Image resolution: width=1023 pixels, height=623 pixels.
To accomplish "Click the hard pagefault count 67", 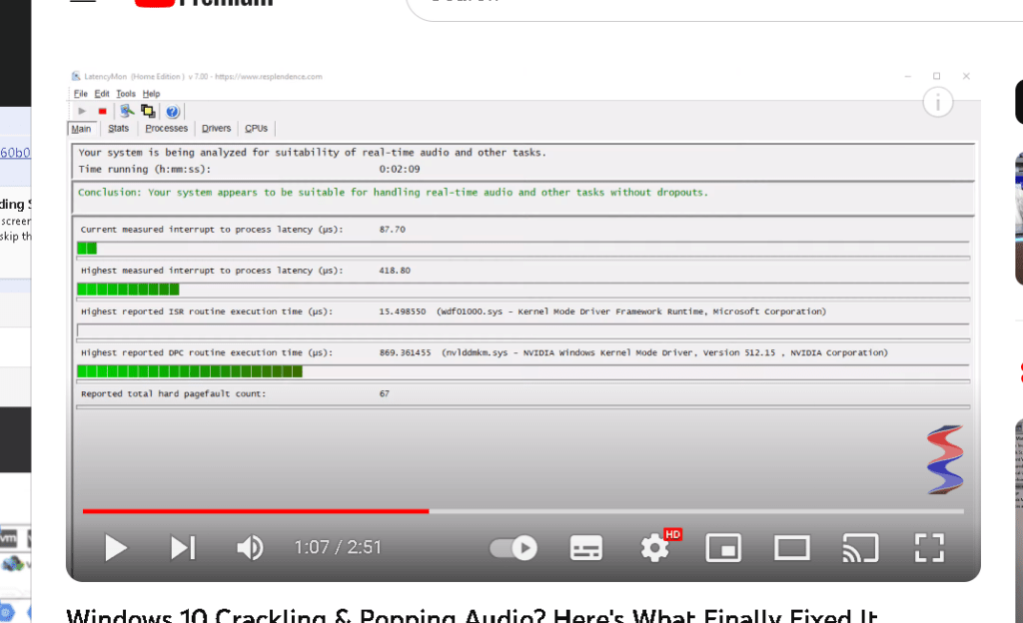I will [385, 393].
